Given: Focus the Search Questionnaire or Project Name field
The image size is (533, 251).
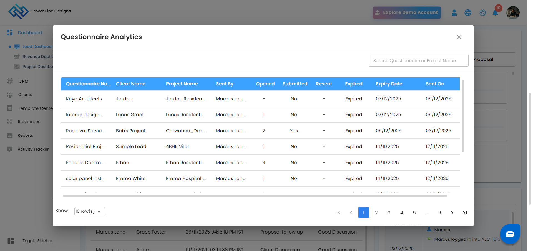Looking at the screenshot, I should 418,61.
